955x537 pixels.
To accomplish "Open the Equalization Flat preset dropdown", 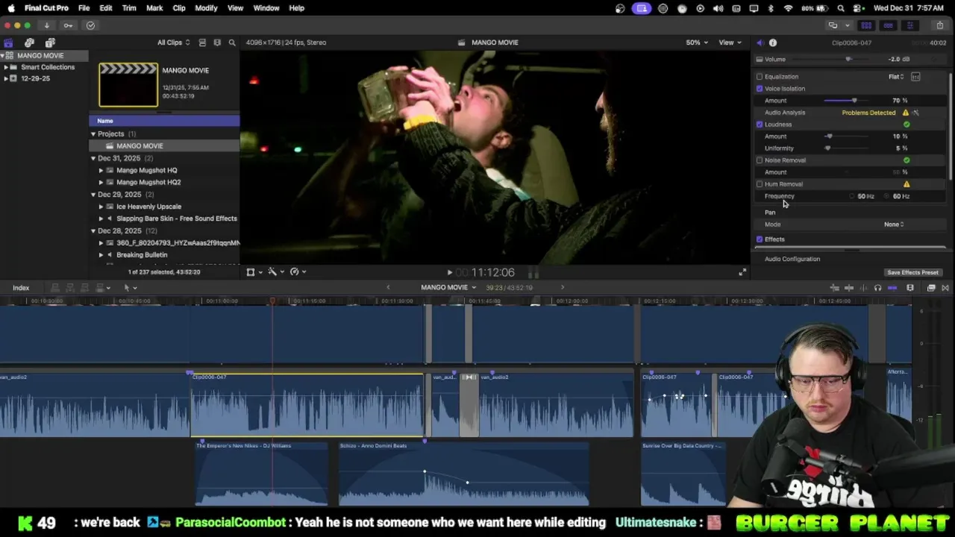I will [x=896, y=77].
